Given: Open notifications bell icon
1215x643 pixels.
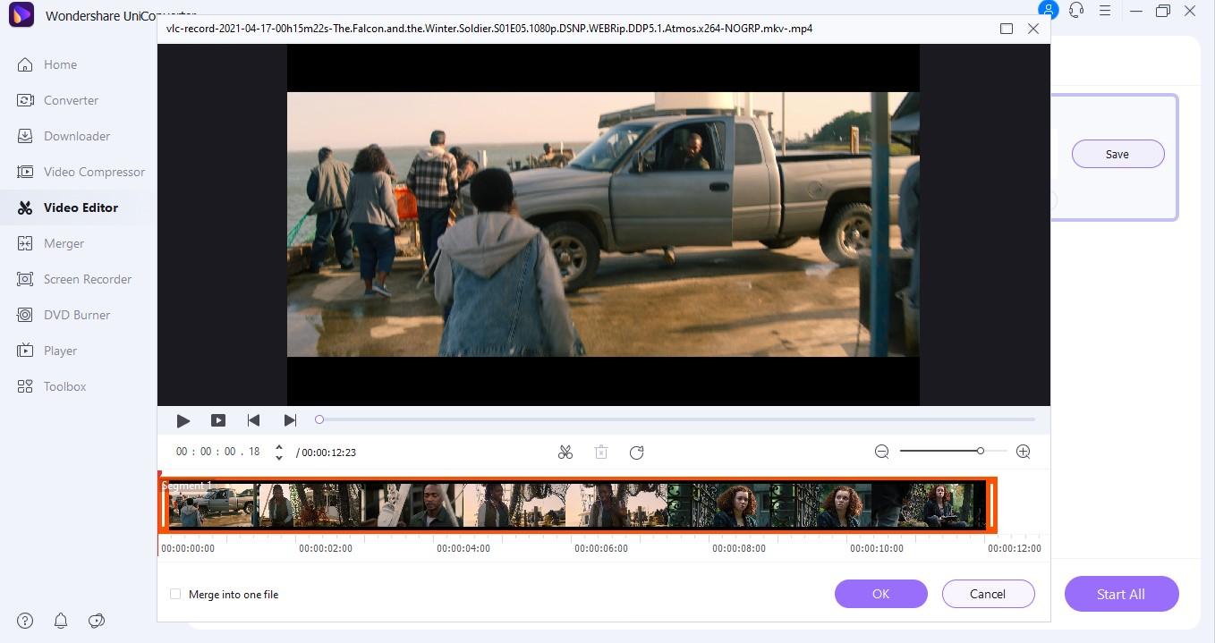Looking at the screenshot, I should pos(61,621).
